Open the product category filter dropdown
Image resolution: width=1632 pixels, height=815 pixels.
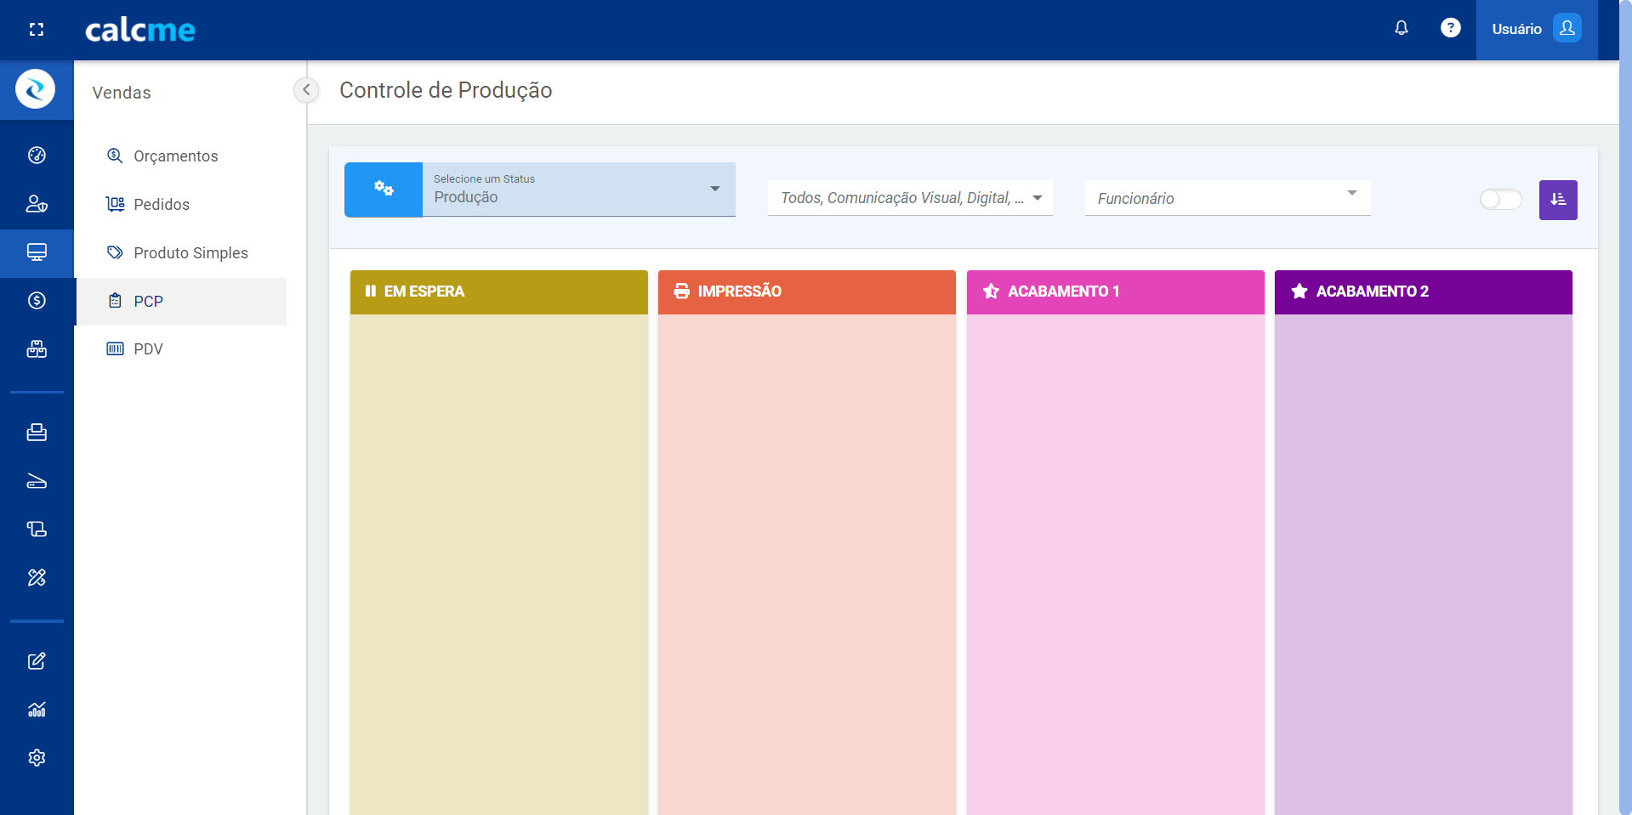[909, 198]
